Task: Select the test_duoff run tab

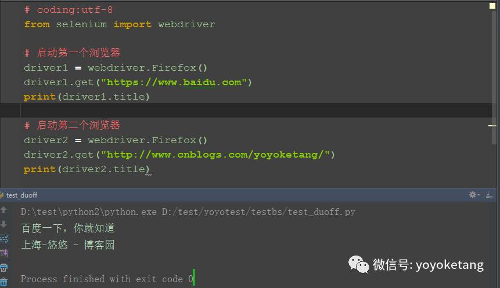Action: 19,195
